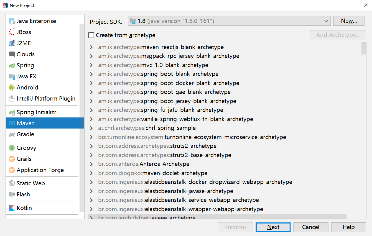
Task: Expand the struts2-base-archetype node
Action: tap(91, 155)
